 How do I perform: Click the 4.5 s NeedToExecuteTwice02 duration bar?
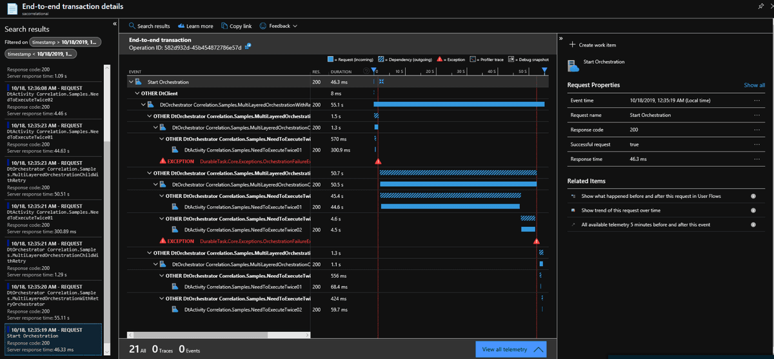pyautogui.click(x=528, y=229)
